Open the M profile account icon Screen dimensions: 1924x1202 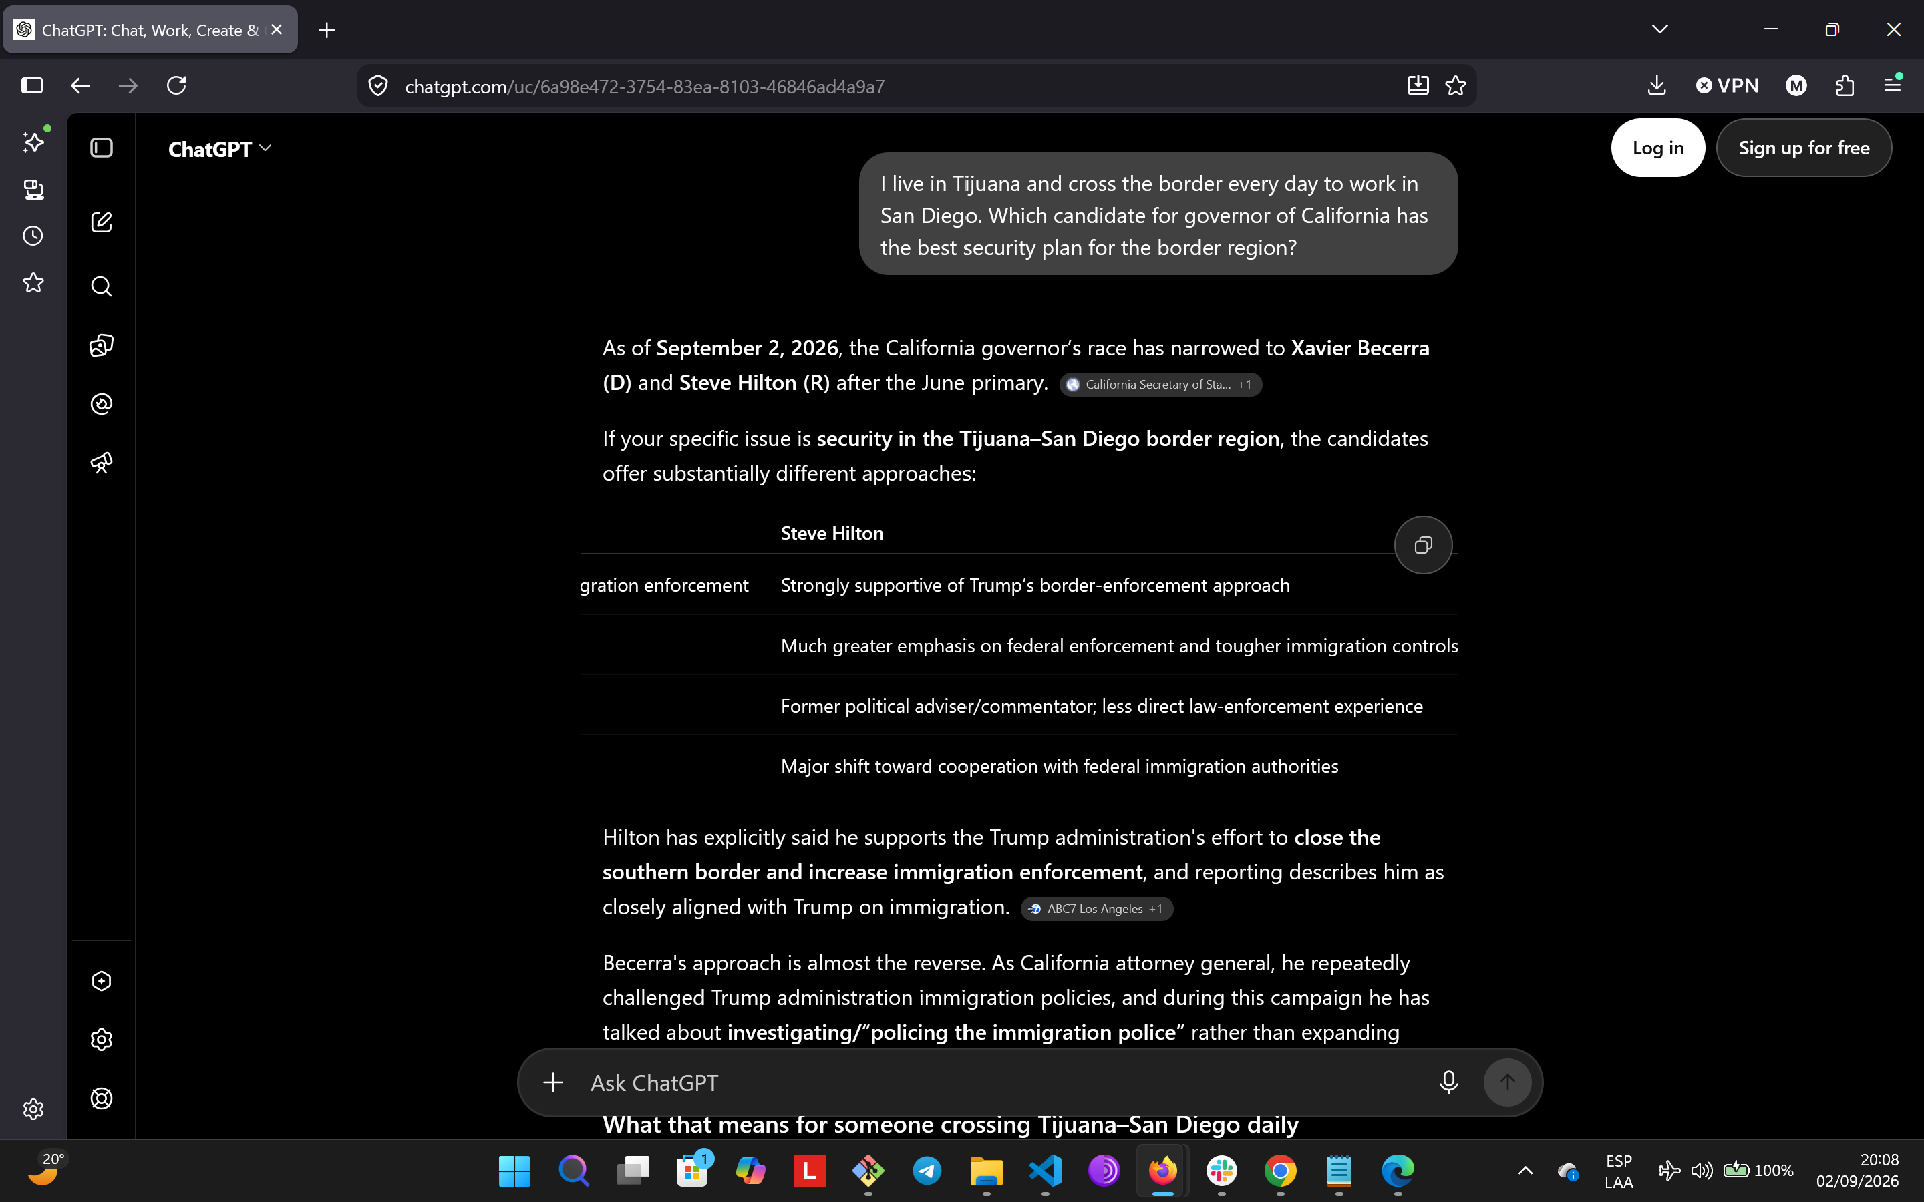tap(1796, 86)
